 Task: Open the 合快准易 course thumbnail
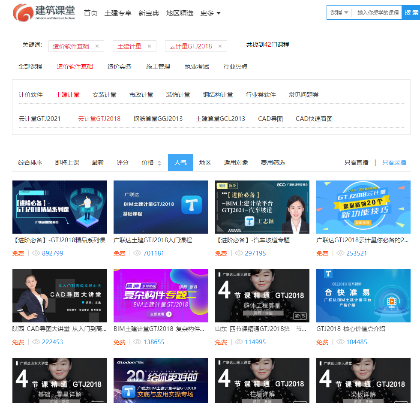[363, 295]
